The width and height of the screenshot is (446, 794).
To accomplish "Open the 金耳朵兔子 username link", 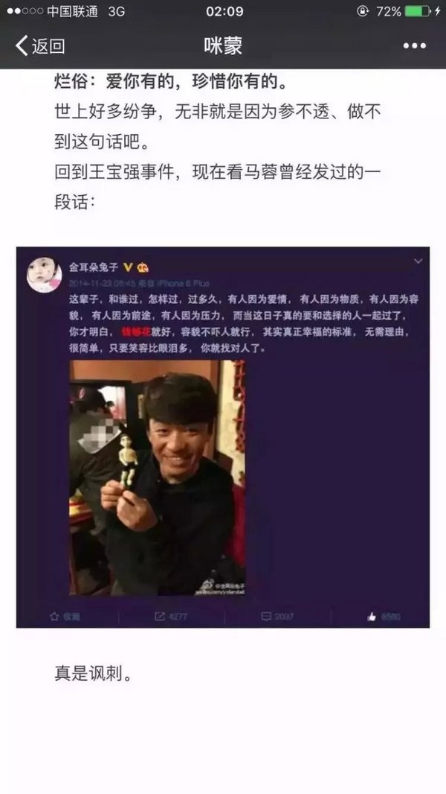I will point(94,267).
